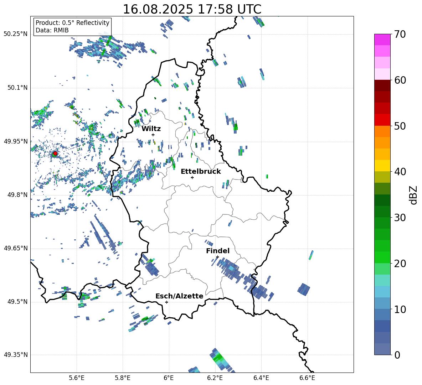Image resolution: width=422 pixels, height=385 pixels.
Task: Click the red radar site marker
Action: [x=55, y=154]
